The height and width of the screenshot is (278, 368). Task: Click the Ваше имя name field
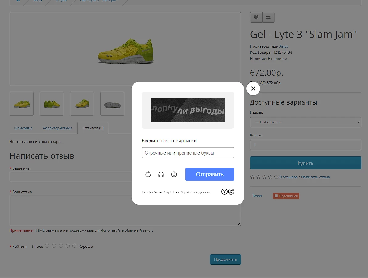tap(70, 177)
